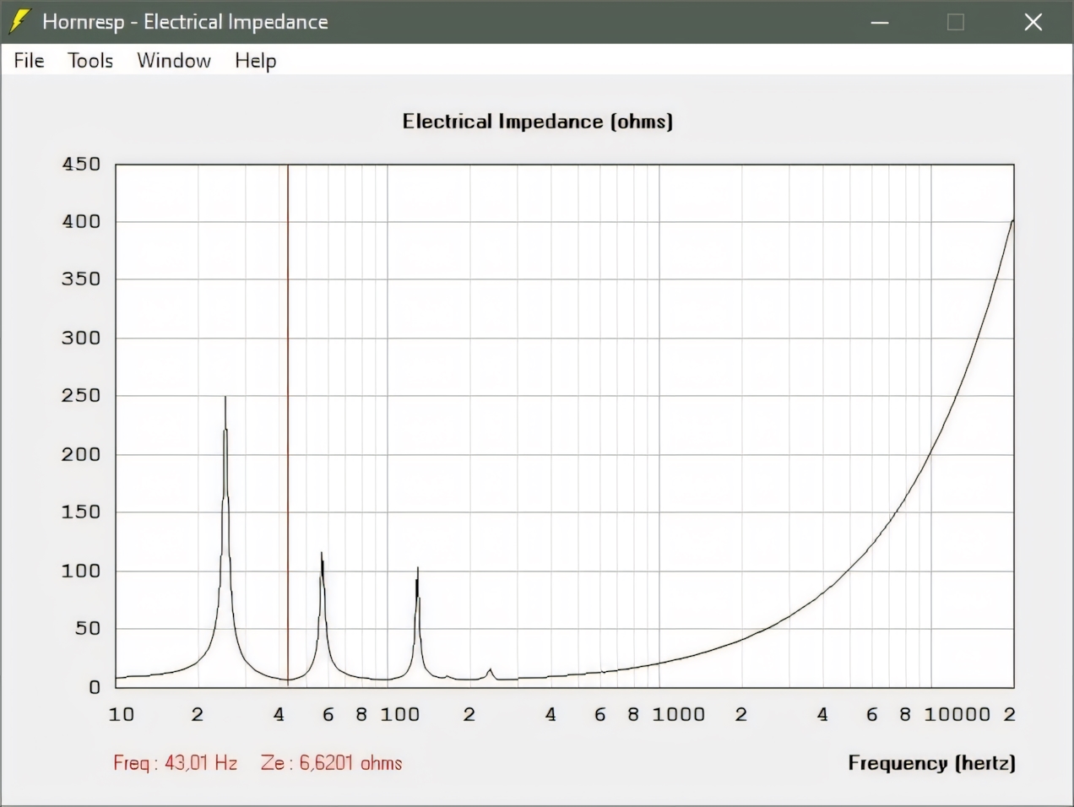The width and height of the screenshot is (1074, 807).
Task: Click the 1000 label on the frequency axis
Action: (x=678, y=715)
